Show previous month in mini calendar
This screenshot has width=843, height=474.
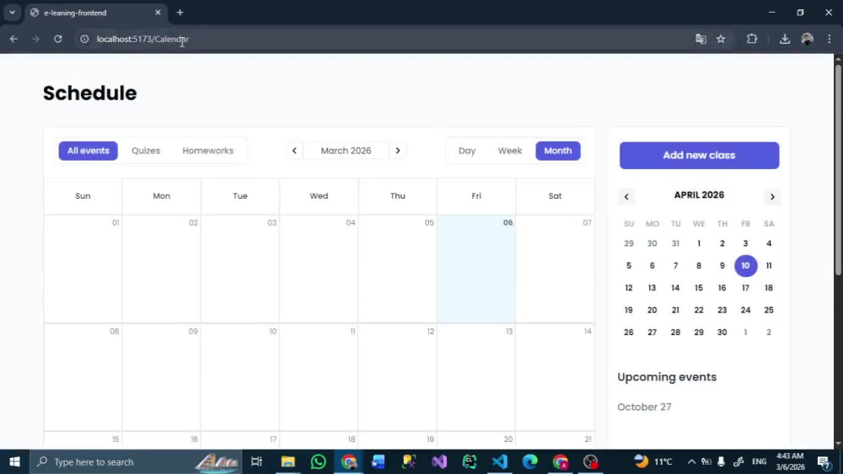click(626, 197)
